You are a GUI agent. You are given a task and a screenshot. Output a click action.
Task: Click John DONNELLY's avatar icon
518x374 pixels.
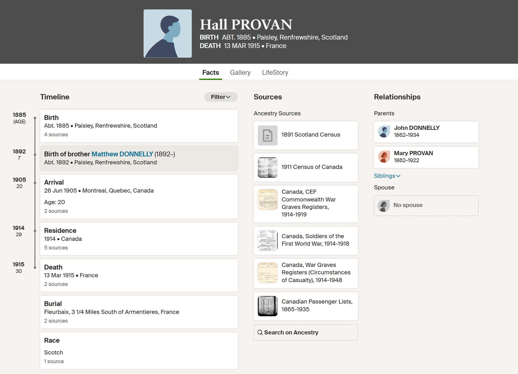(384, 132)
